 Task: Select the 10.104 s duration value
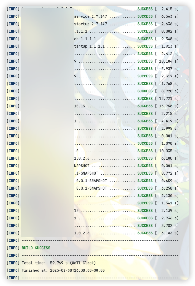pos(168,61)
